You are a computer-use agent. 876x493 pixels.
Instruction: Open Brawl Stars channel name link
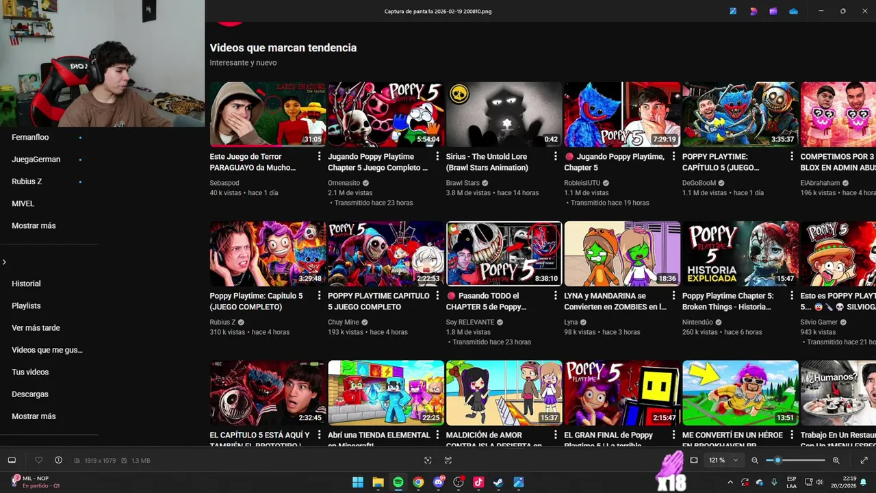click(x=463, y=184)
